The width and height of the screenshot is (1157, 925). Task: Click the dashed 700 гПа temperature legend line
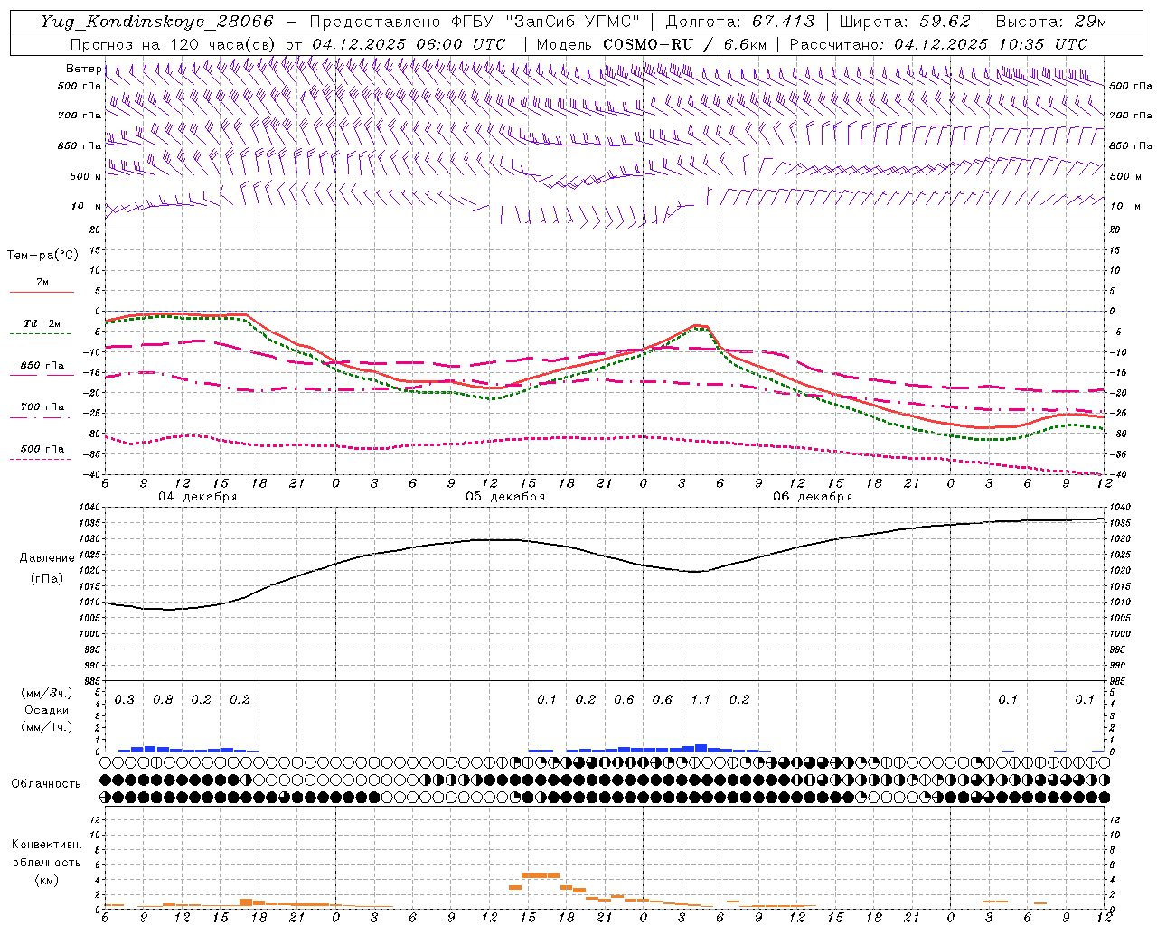(40, 417)
